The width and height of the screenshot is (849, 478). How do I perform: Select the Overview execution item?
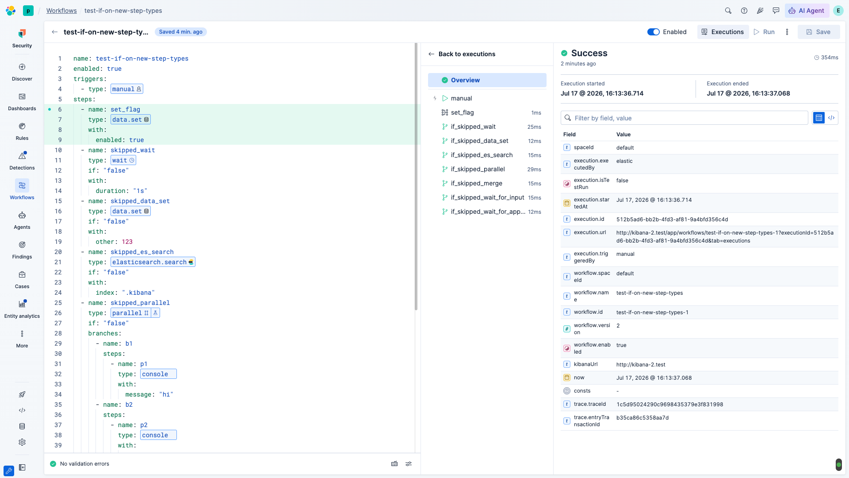click(487, 80)
